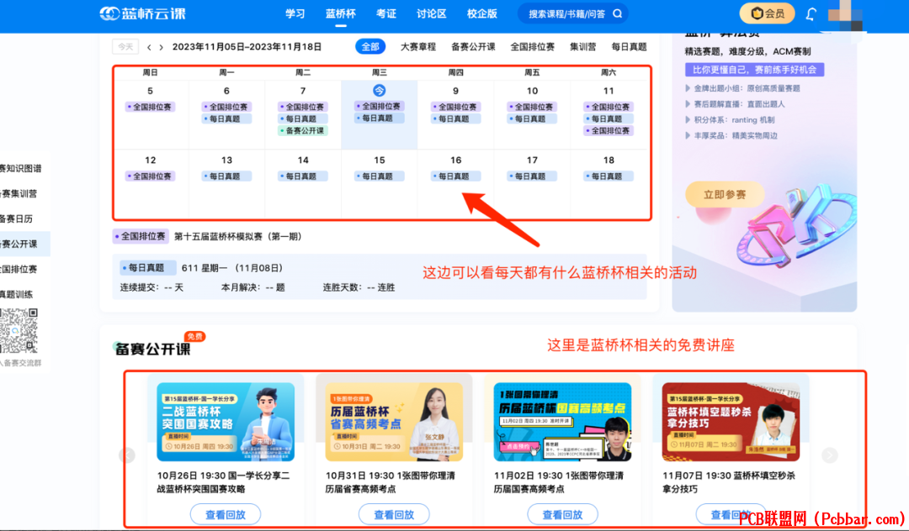This screenshot has width=909, height=531.
Task: Select the 全国排位赛 calendar filter
Action: point(532,47)
